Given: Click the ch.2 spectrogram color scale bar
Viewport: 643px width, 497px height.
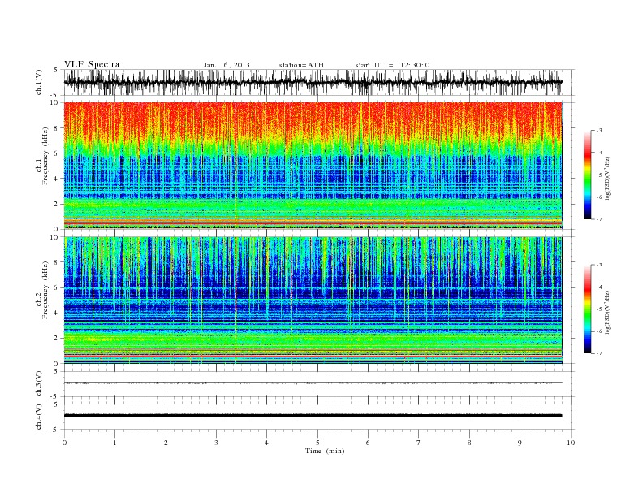Looking at the screenshot, I should 587,309.
